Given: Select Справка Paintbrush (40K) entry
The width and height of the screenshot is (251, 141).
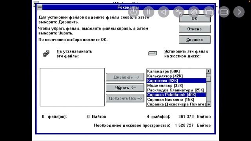Looking at the screenshot, I should (176, 95).
